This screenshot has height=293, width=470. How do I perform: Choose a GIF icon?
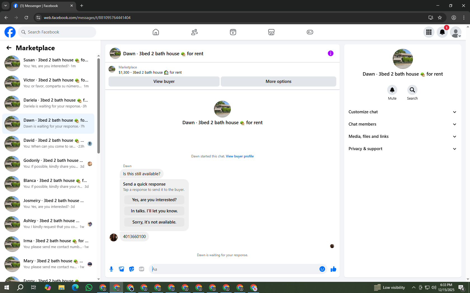142,269
